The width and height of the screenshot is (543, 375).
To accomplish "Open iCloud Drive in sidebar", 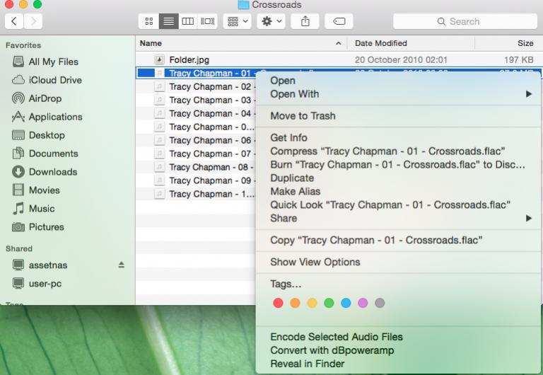I will tap(54, 80).
